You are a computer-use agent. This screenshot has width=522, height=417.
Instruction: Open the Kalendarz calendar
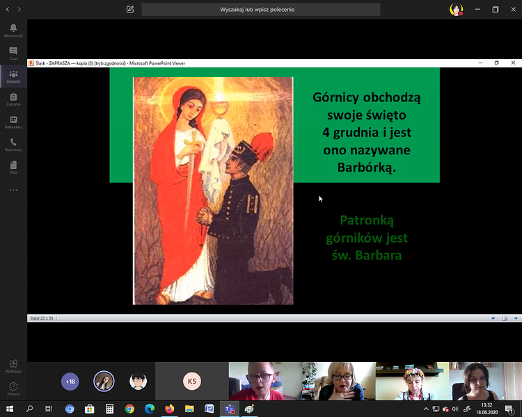pyautogui.click(x=13, y=122)
